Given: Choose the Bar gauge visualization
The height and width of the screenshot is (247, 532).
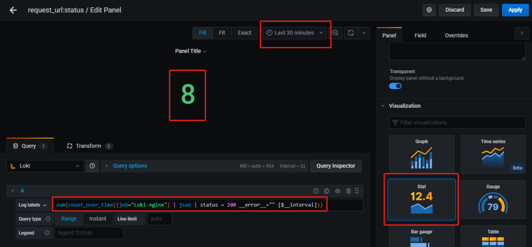Looking at the screenshot, I should 422,236.
